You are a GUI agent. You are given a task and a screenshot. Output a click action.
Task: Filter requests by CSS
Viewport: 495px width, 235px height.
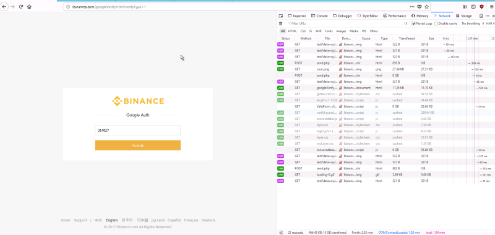tap(303, 31)
